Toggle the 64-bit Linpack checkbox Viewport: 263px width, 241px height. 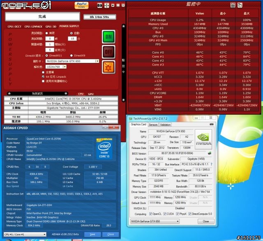(x=43, y=76)
